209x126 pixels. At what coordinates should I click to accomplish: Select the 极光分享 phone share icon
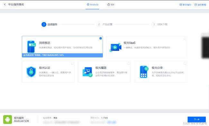point(144,72)
